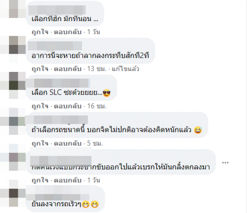Reply to the comment ending 'เบรกให้มันกลิ้งตกลงมา'

point(68,180)
